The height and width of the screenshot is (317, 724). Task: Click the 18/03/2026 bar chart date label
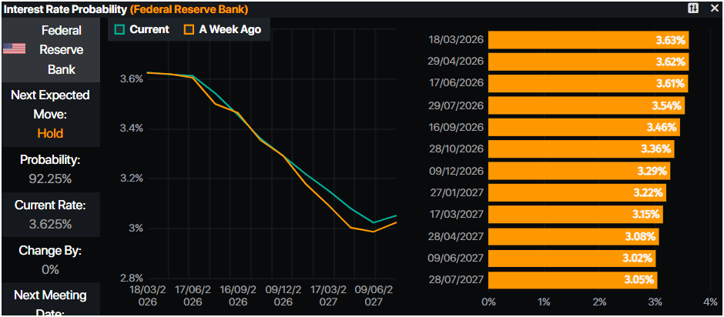[457, 40]
